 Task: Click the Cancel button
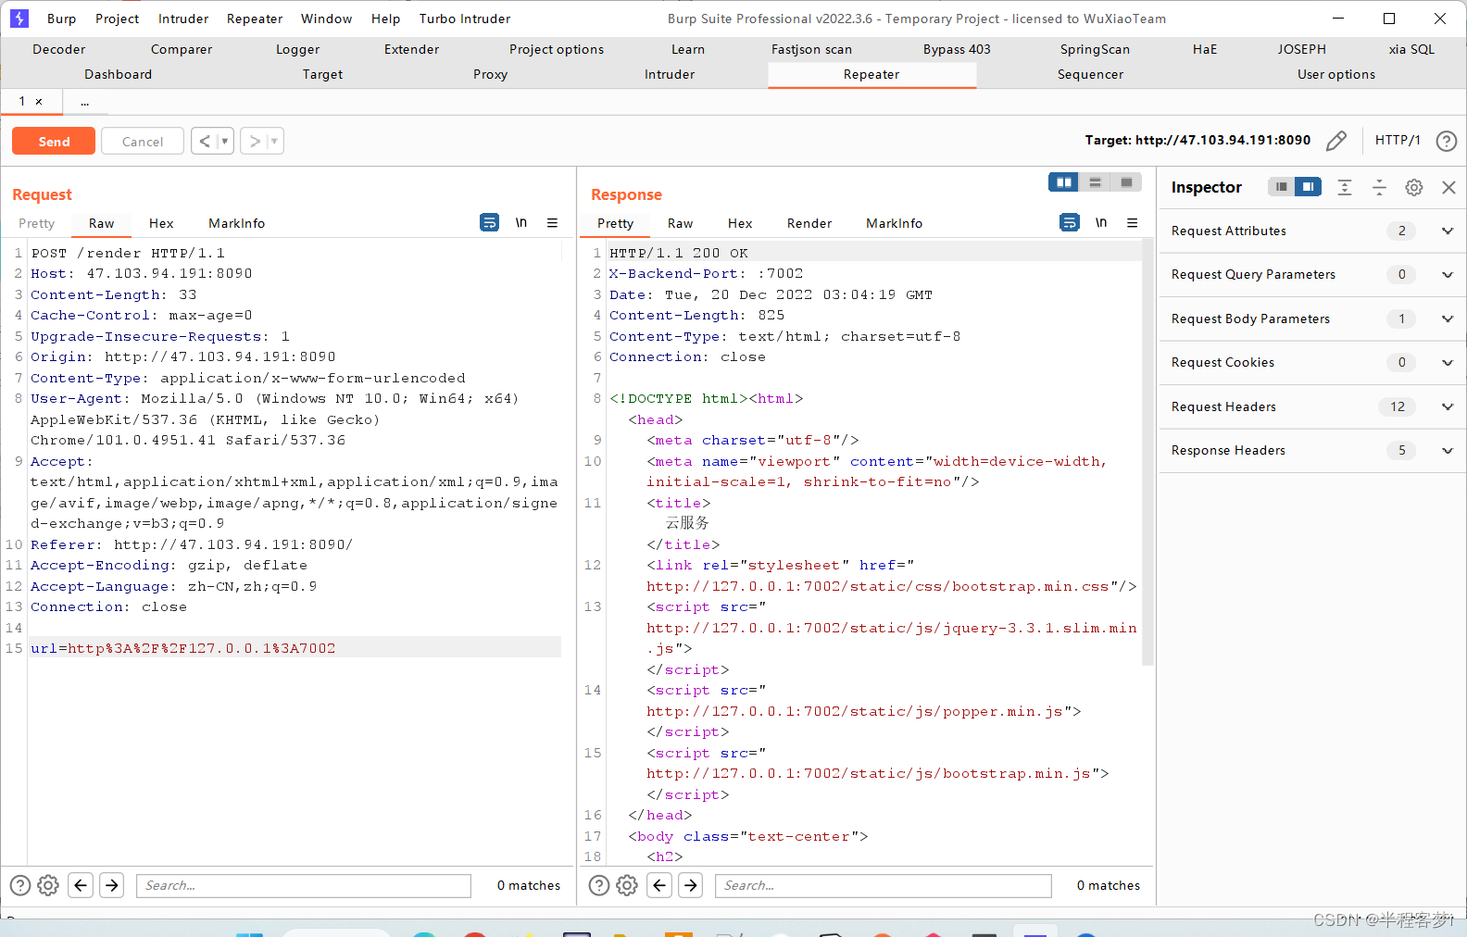pyautogui.click(x=143, y=141)
